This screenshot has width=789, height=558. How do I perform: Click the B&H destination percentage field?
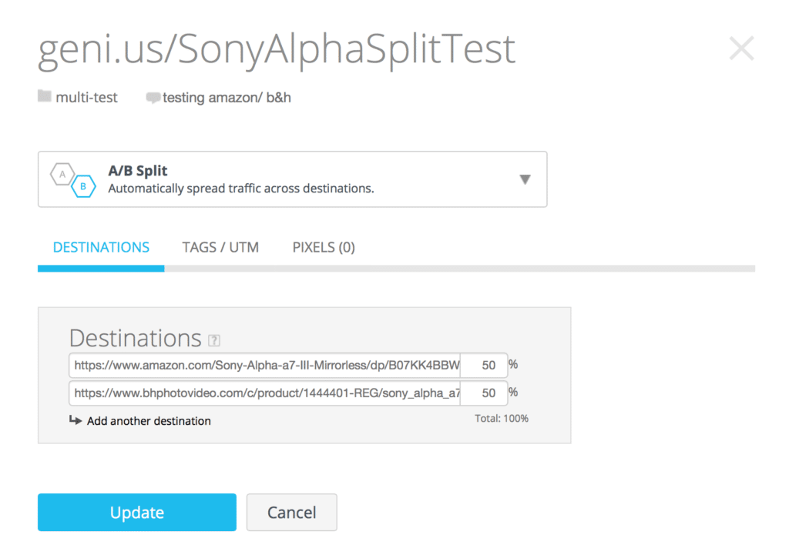click(484, 393)
